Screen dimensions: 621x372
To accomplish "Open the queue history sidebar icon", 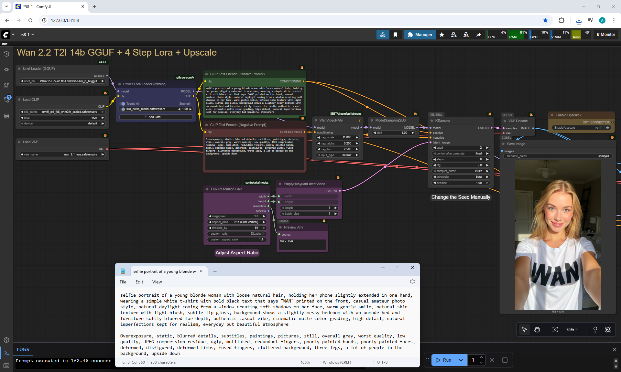I will (x=6, y=54).
